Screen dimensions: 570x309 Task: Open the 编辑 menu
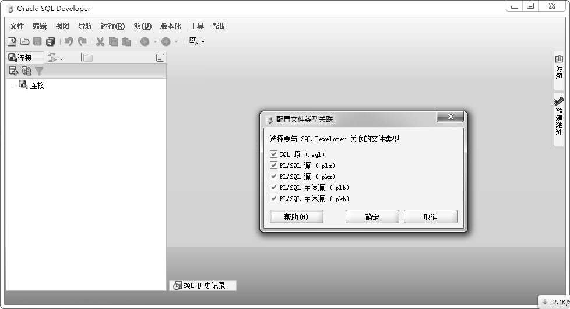pos(40,26)
